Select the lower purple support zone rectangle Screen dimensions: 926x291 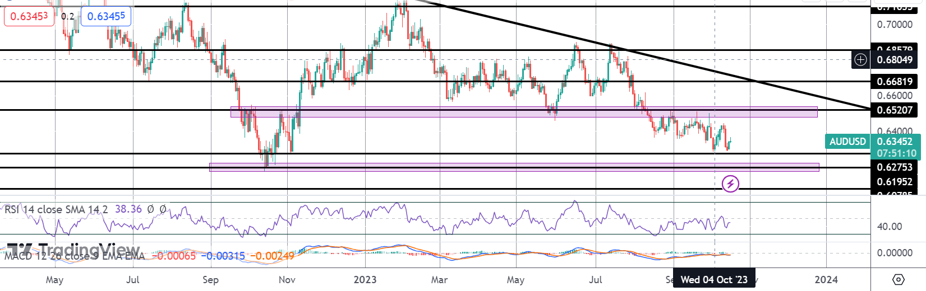coord(514,167)
